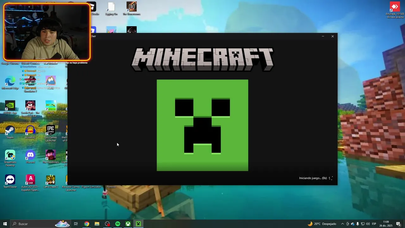405x228 pixels.
Task: Open the Muck game shortcut
Action: click(51, 108)
